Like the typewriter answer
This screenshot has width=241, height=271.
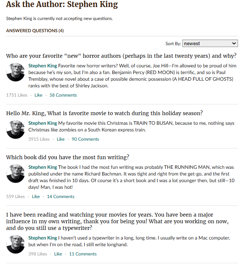tap(58, 254)
